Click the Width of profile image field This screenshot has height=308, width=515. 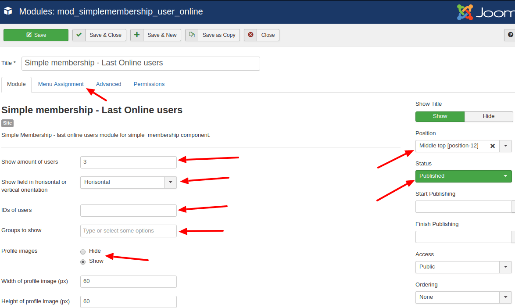(129, 282)
